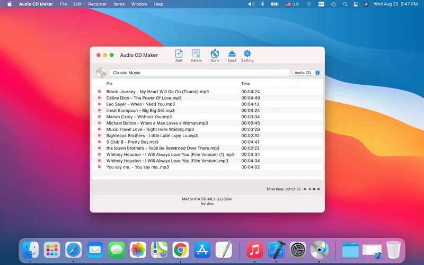424x265 pixels.
Task: Click the Wi-Fi icon in the menu bar
Action: click(309, 4)
